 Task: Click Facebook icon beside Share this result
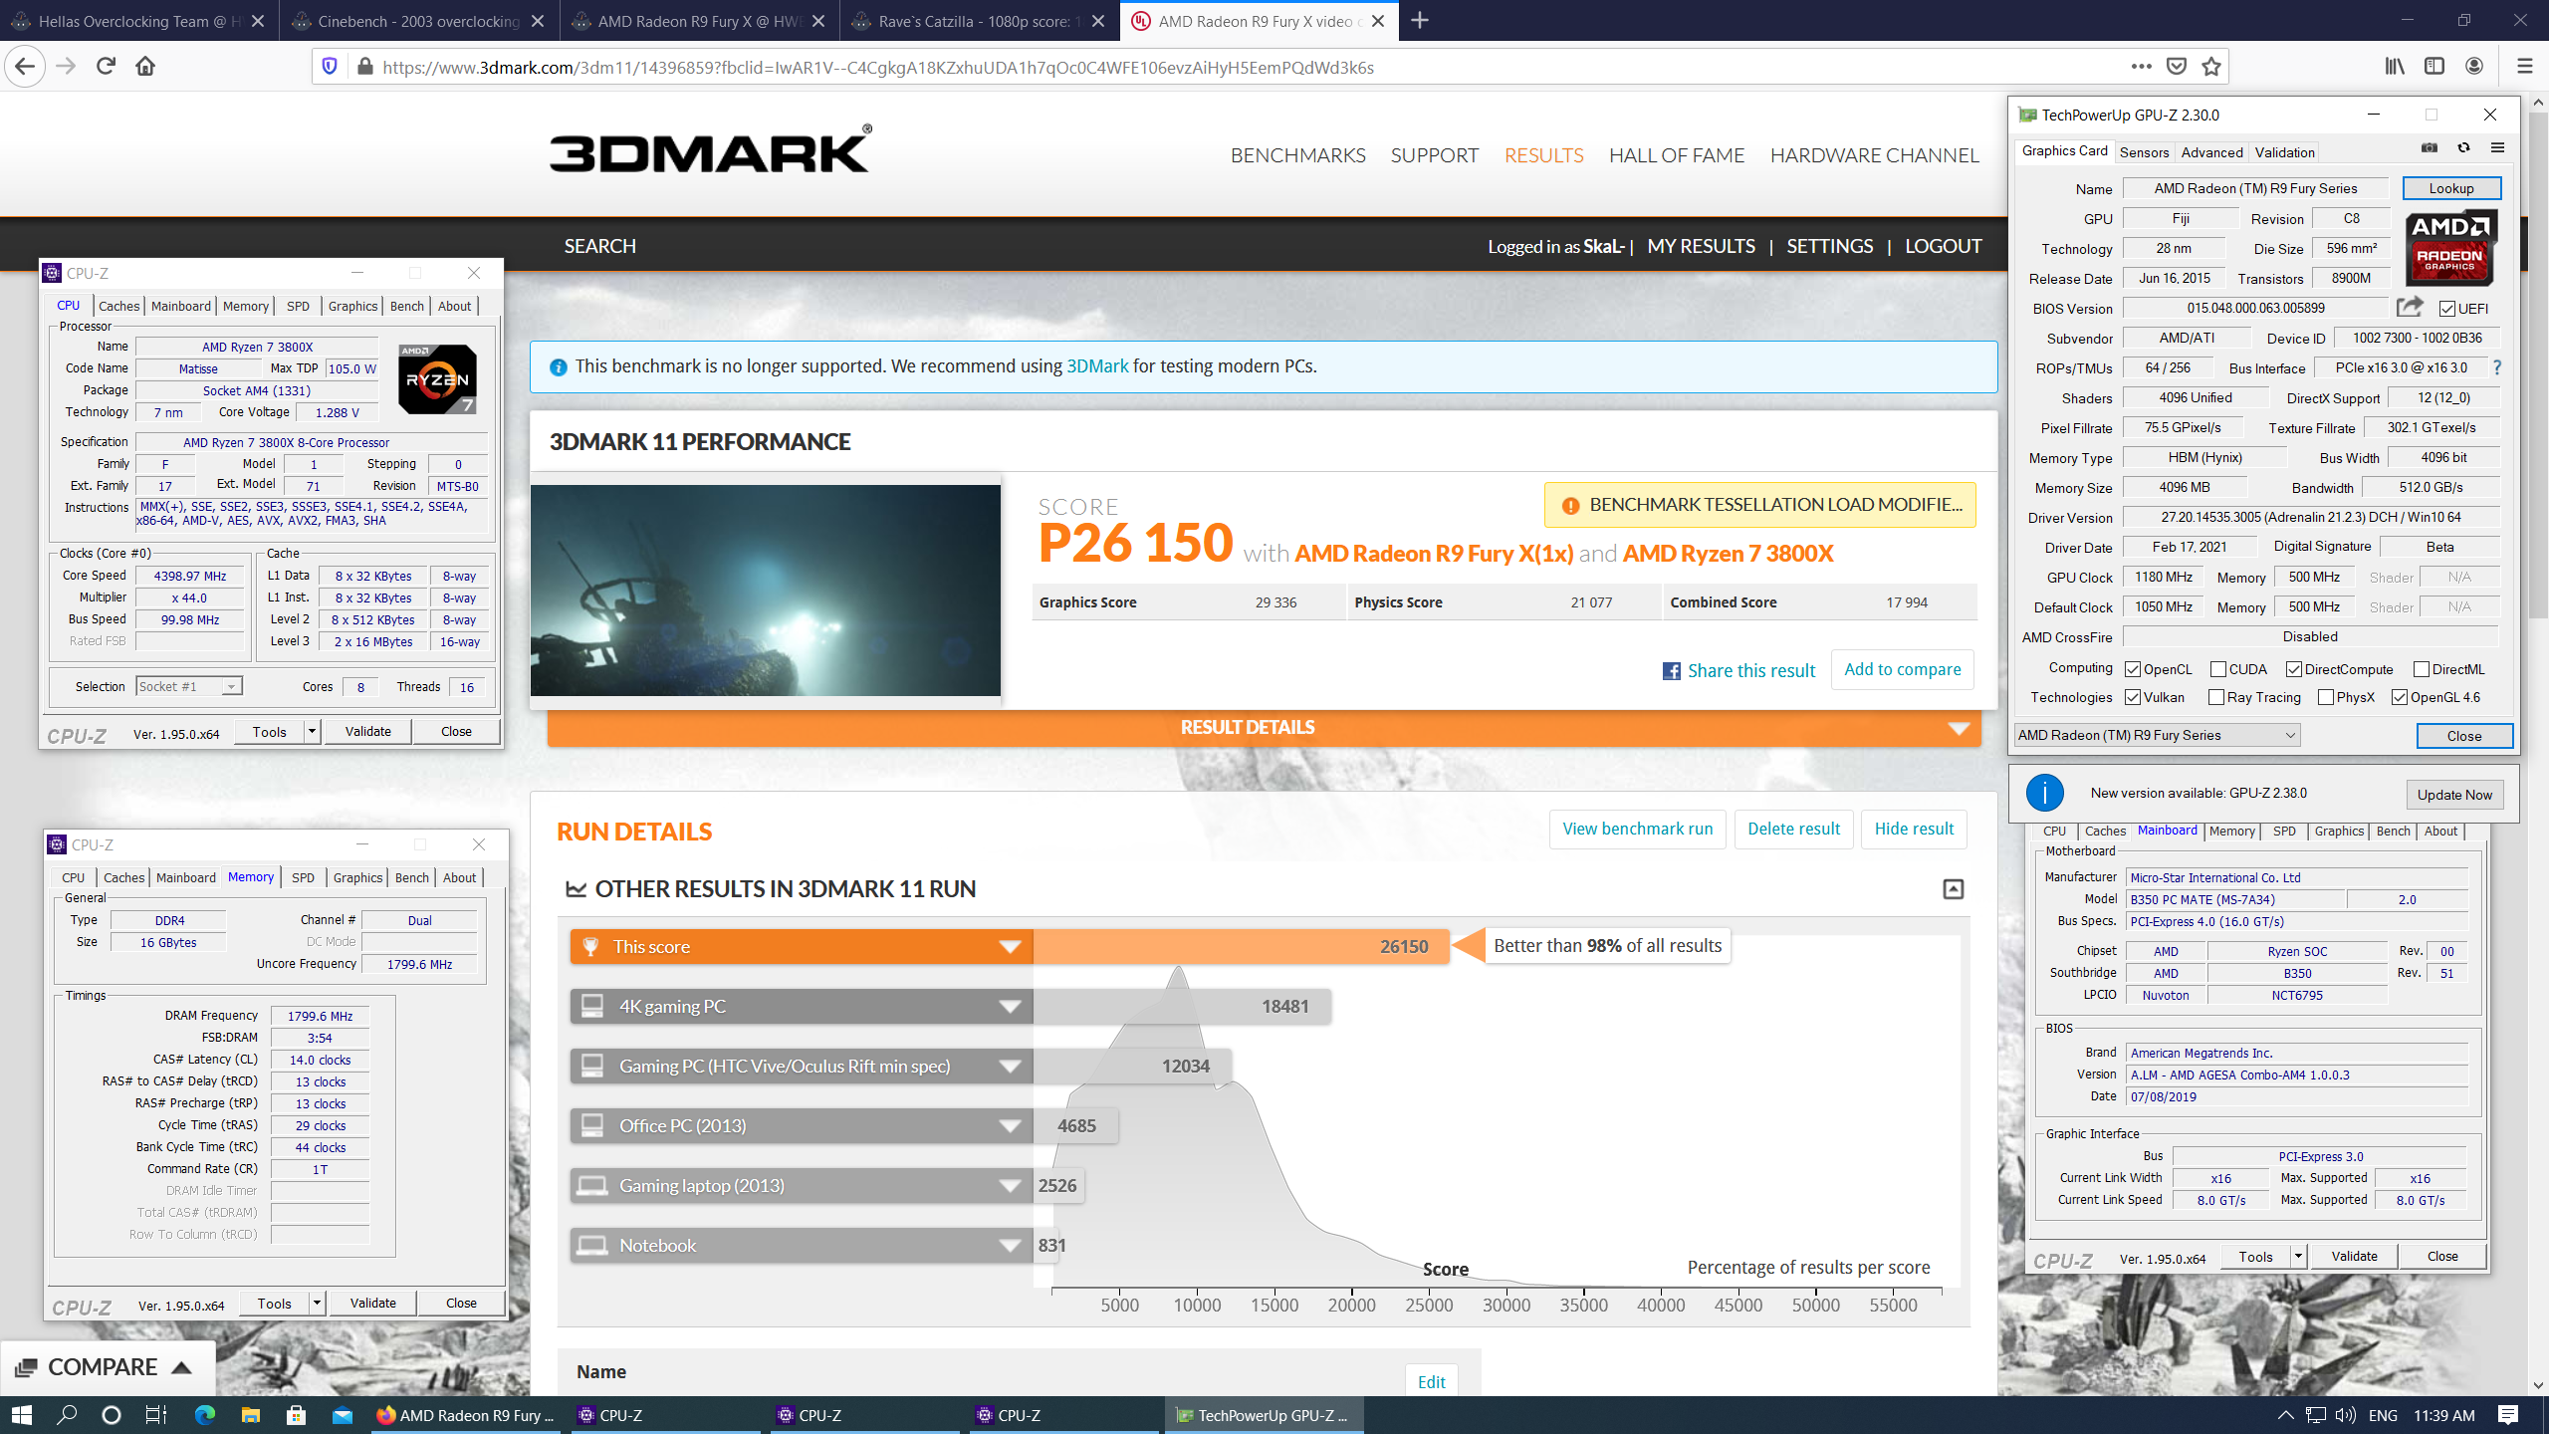click(x=1672, y=671)
